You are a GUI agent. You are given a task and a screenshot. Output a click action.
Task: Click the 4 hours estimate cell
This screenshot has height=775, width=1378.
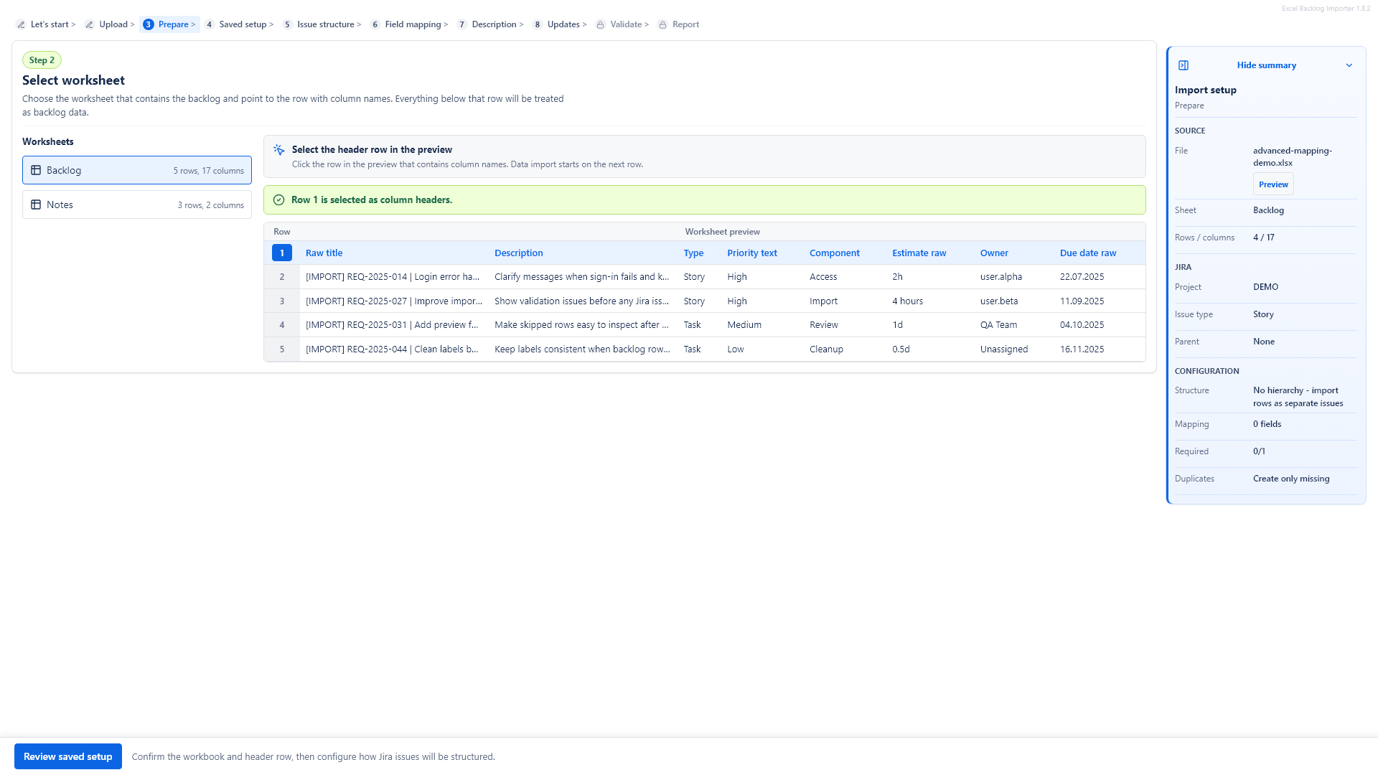coord(907,301)
